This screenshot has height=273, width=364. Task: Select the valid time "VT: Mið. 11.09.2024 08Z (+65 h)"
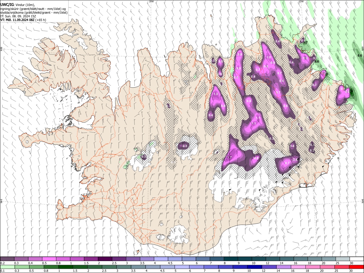point(23,20)
